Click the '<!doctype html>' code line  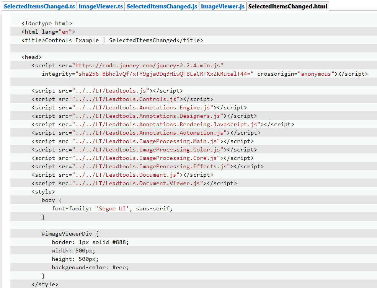[47, 23]
